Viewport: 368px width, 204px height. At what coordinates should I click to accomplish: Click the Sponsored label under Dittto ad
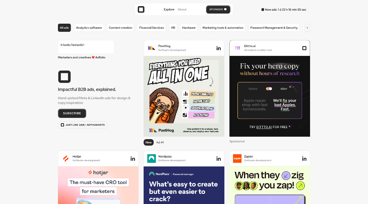237,141
